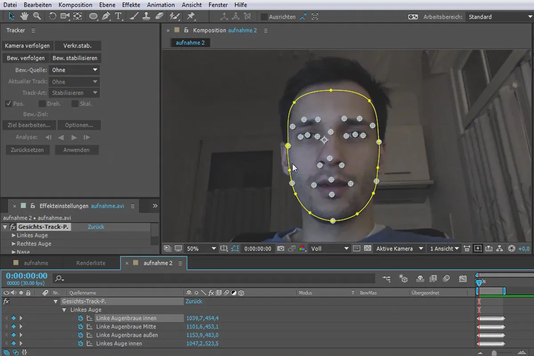
Task: Open the 1 Ansicht view layout dropdown
Action: (445, 248)
